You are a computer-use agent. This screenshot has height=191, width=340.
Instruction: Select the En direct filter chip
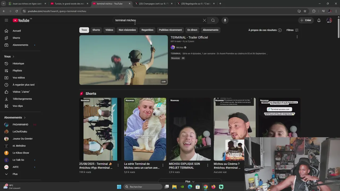click(192, 30)
